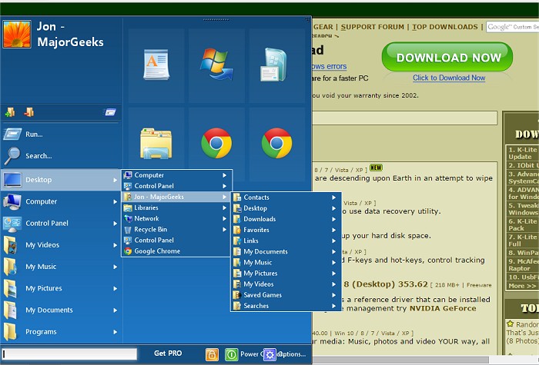The height and width of the screenshot is (365, 539).
Task: Open the Run... command icon
Action: click(12, 134)
